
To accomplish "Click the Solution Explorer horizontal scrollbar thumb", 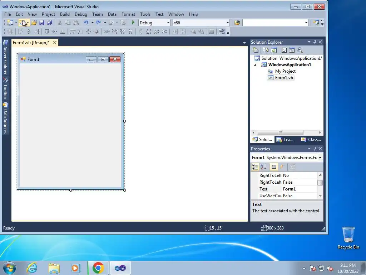I will pos(280,132).
